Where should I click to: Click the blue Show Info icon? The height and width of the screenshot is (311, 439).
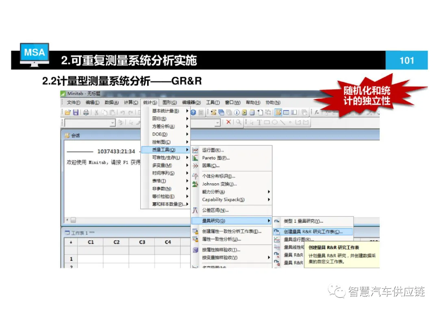(x=237, y=112)
